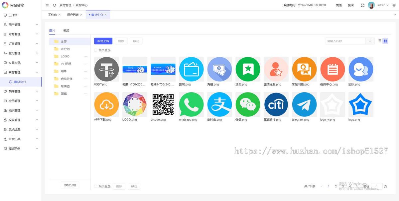Check the bottom 当页全选 checkbox

96,186
